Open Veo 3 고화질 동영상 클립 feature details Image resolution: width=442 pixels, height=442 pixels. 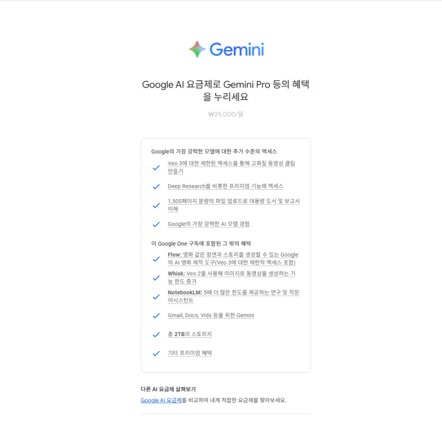[231, 167]
